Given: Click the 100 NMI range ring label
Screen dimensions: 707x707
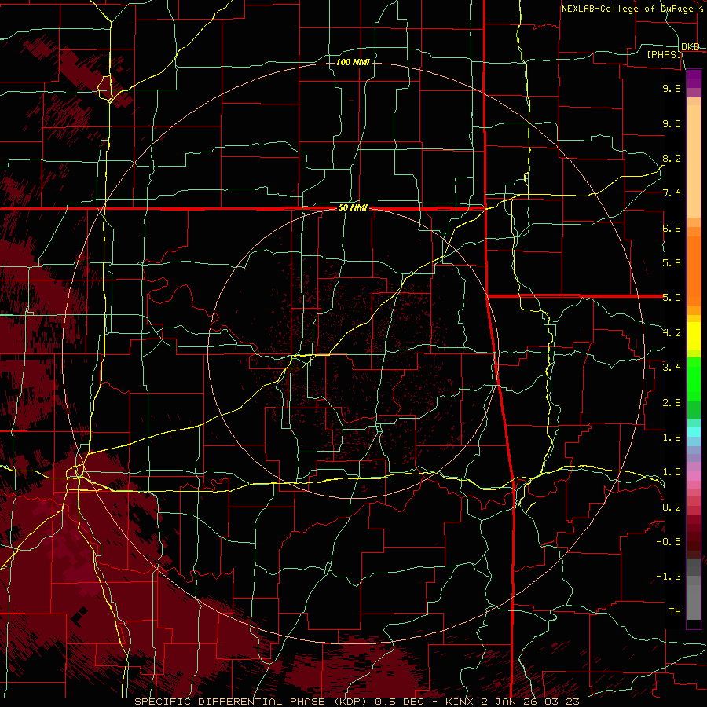Looking at the screenshot, I should coord(353,62).
